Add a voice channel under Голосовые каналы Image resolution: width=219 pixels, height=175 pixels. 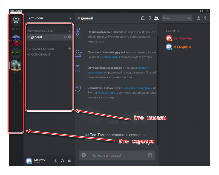[x=69, y=49]
